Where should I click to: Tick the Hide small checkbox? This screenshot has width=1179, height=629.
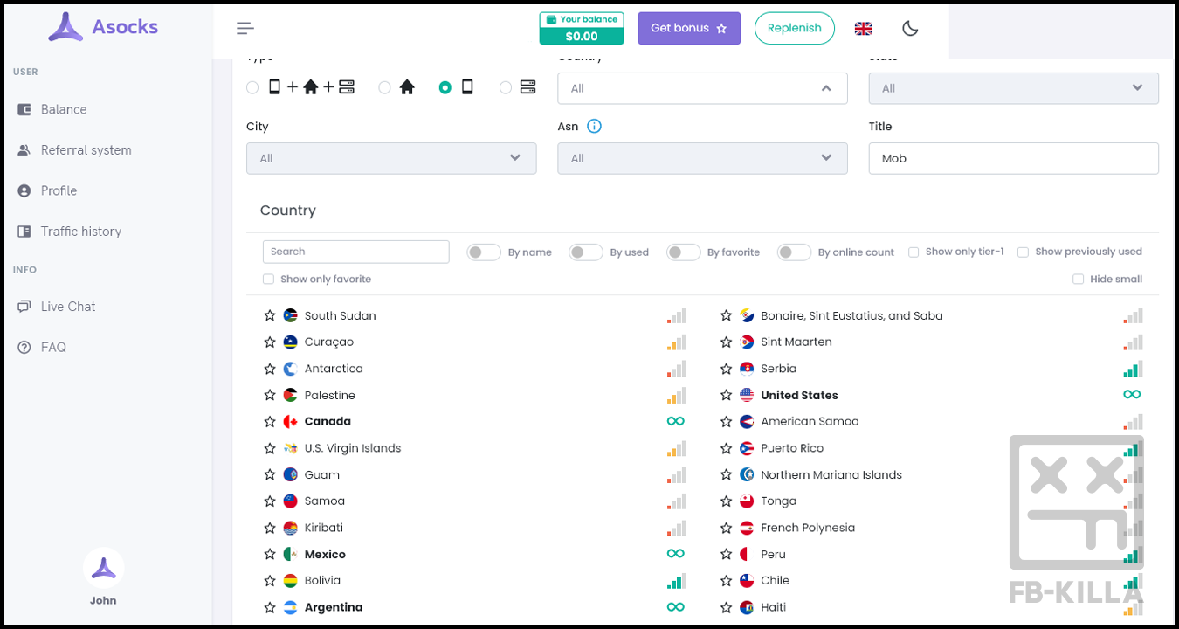pos(1078,280)
